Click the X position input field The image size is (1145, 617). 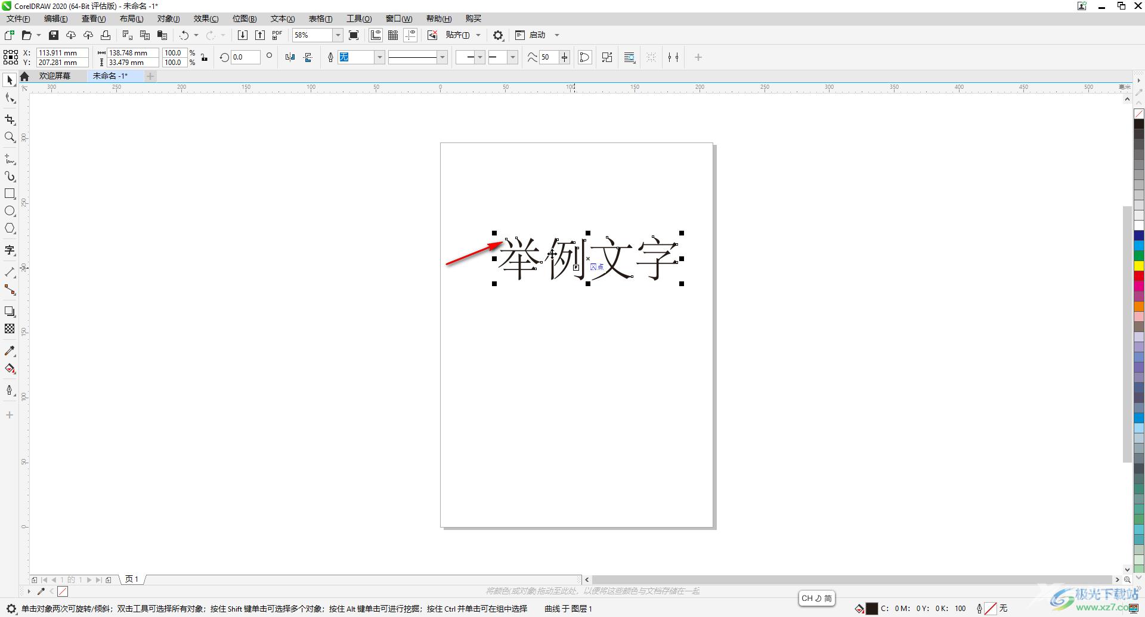tap(62, 52)
